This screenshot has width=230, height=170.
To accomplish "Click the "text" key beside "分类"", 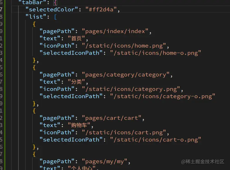I will (50, 82).
